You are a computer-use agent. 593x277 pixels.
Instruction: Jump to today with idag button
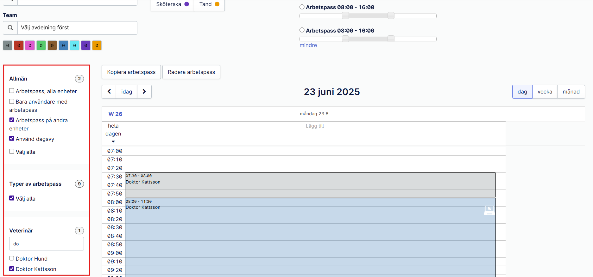(127, 92)
